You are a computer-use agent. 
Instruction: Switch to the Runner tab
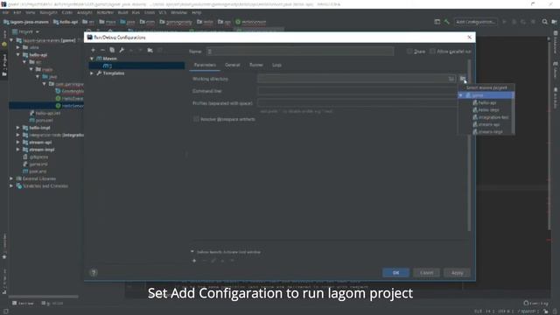[x=256, y=65]
